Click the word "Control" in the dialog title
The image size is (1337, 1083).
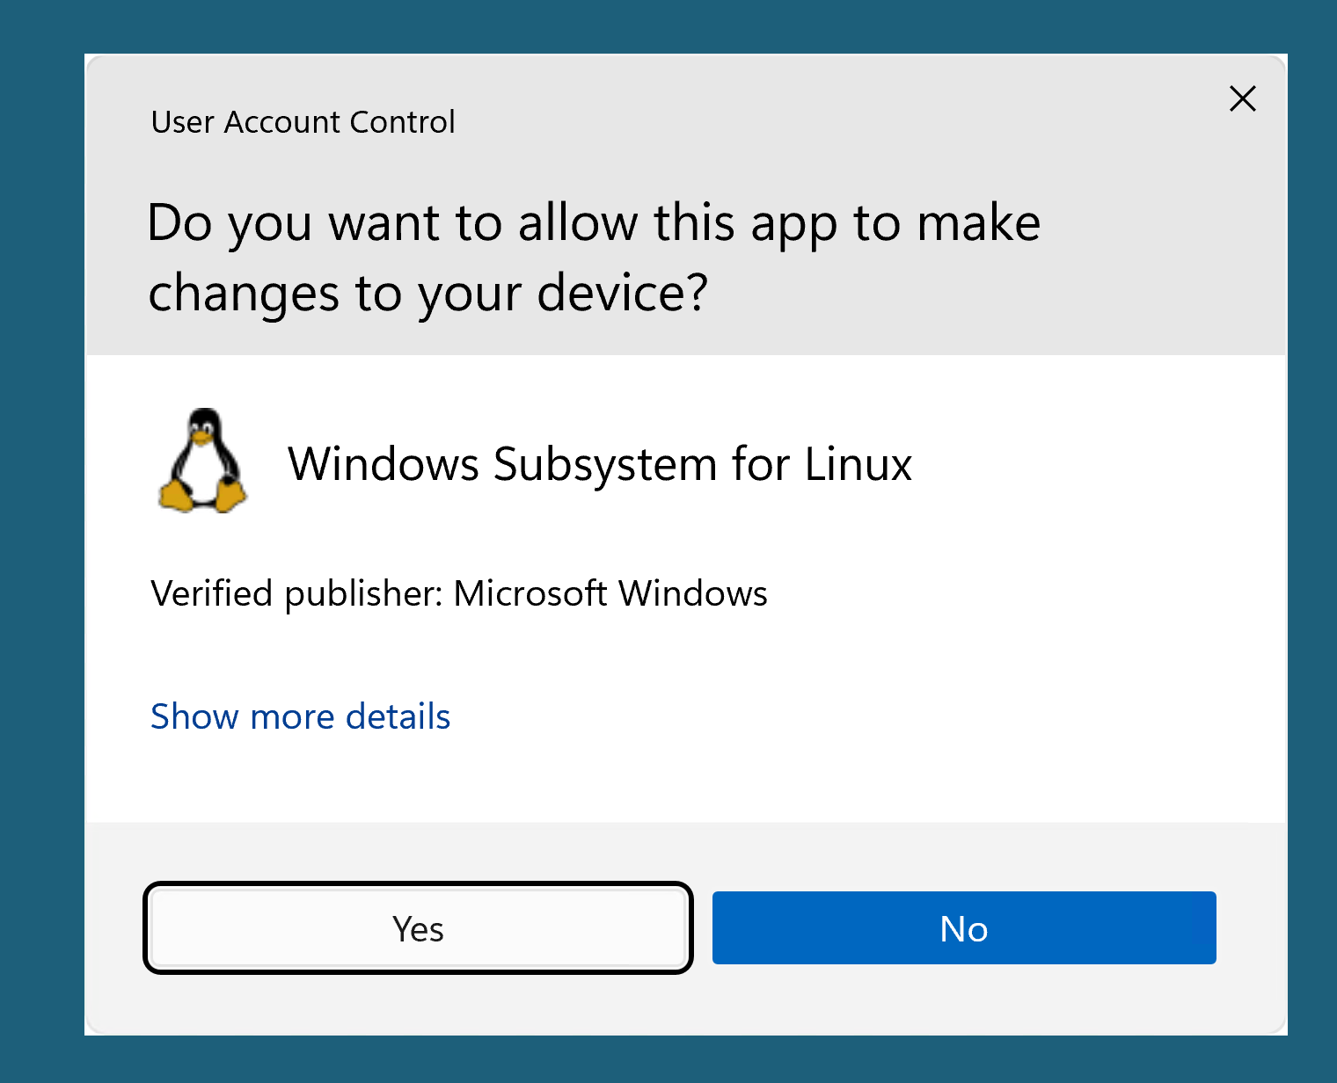pos(402,122)
